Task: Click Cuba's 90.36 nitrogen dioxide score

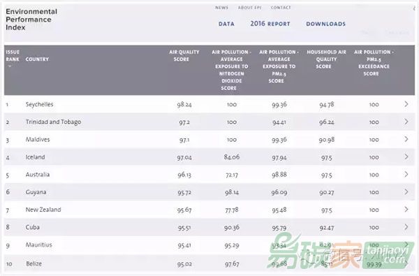Action: [x=232, y=228]
